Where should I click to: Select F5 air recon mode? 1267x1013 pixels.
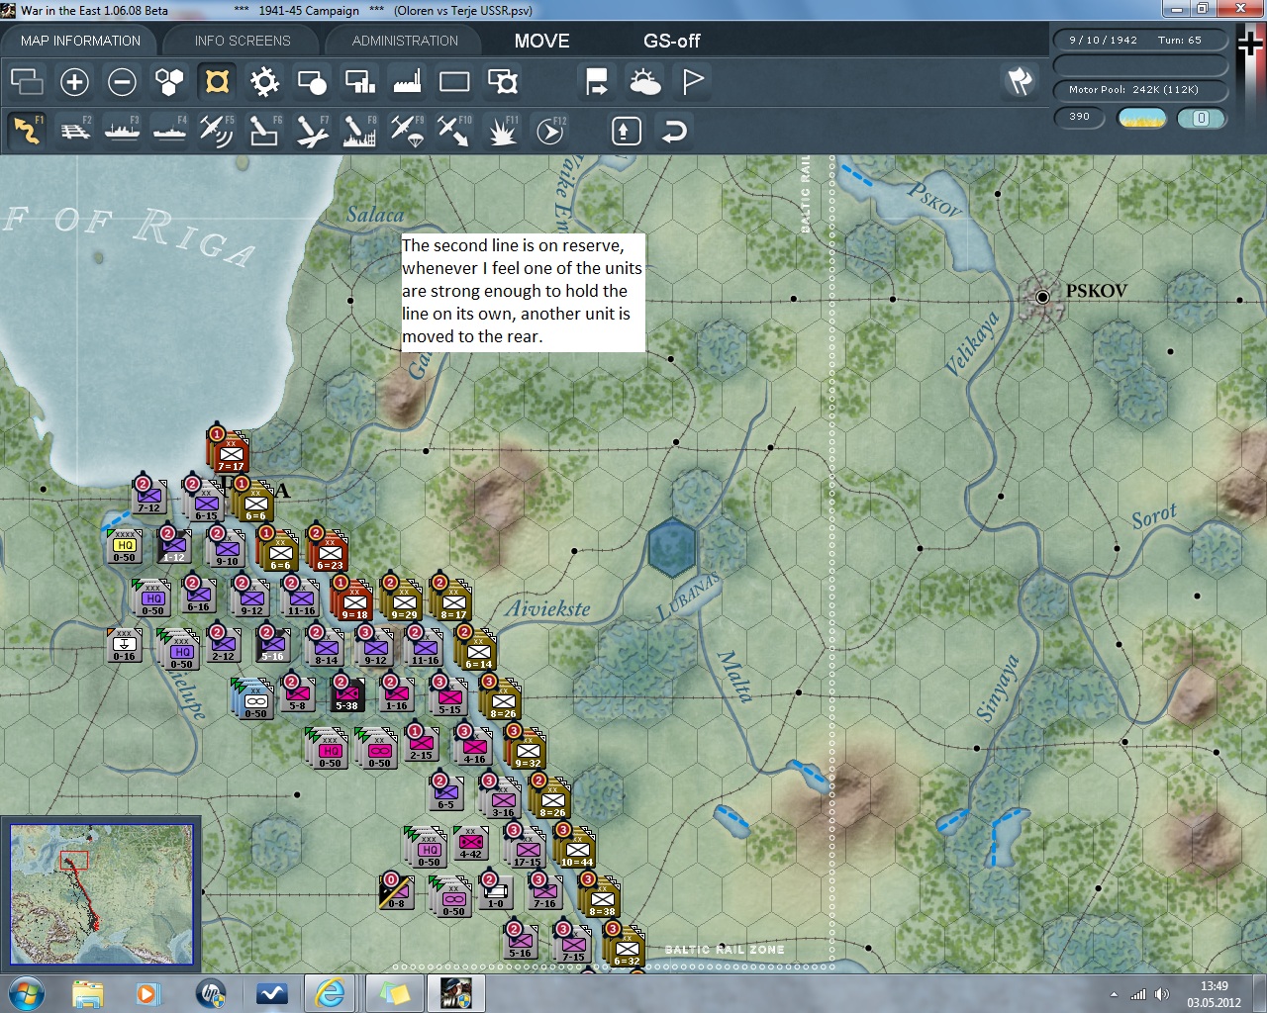coord(216,131)
